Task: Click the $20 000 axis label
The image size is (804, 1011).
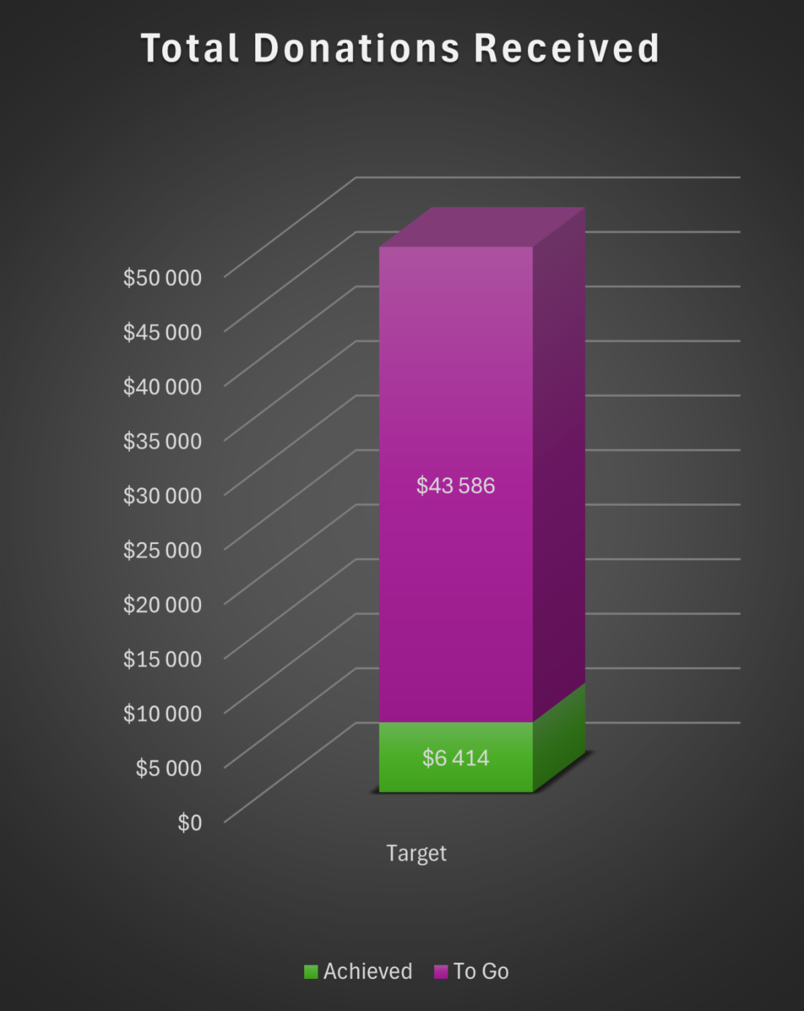Action: (162, 604)
